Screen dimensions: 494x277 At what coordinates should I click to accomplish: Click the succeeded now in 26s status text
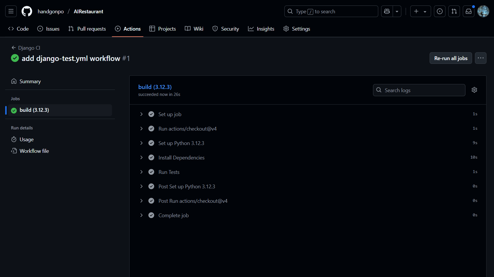(x=159, y=94)
